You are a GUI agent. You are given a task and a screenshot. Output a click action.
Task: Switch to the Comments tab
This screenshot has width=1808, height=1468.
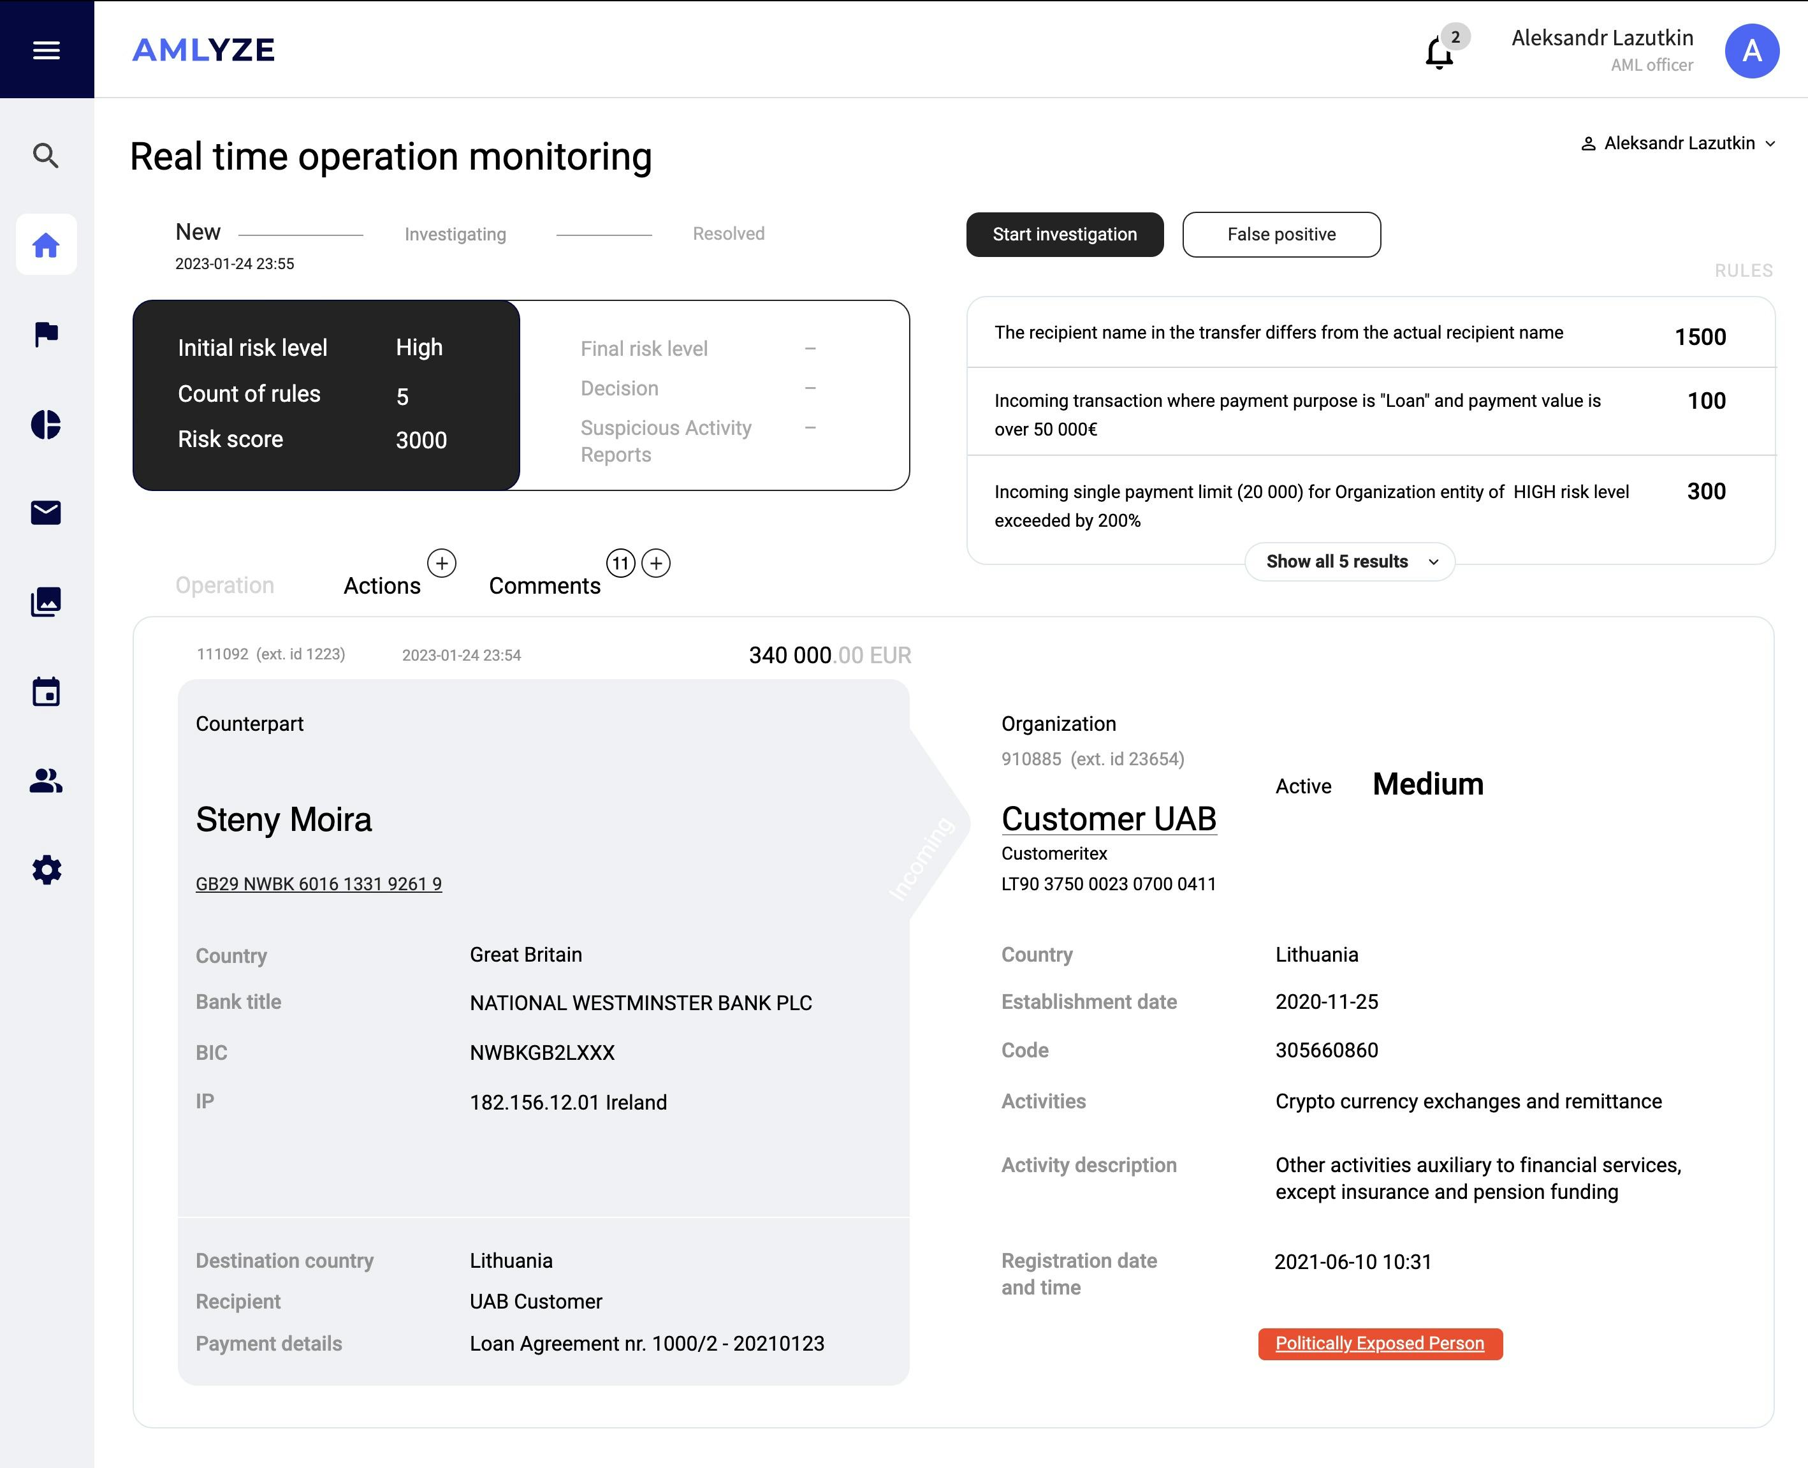(x=544, y=584)
